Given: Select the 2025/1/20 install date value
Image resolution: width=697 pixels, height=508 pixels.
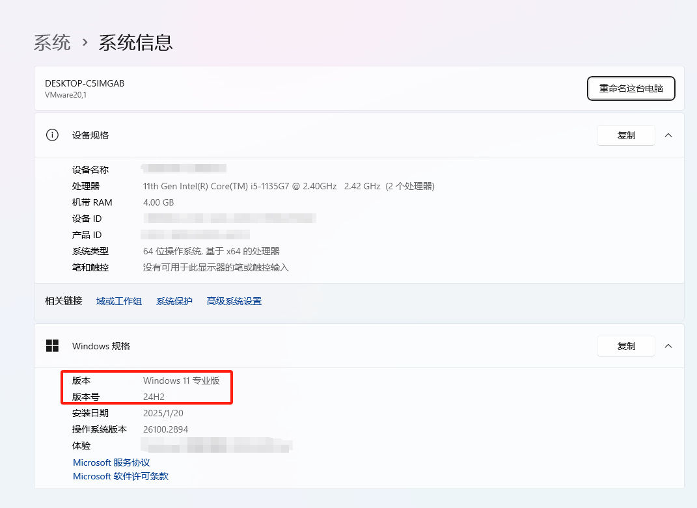Looking at the screenshot, I should point(163,413).
